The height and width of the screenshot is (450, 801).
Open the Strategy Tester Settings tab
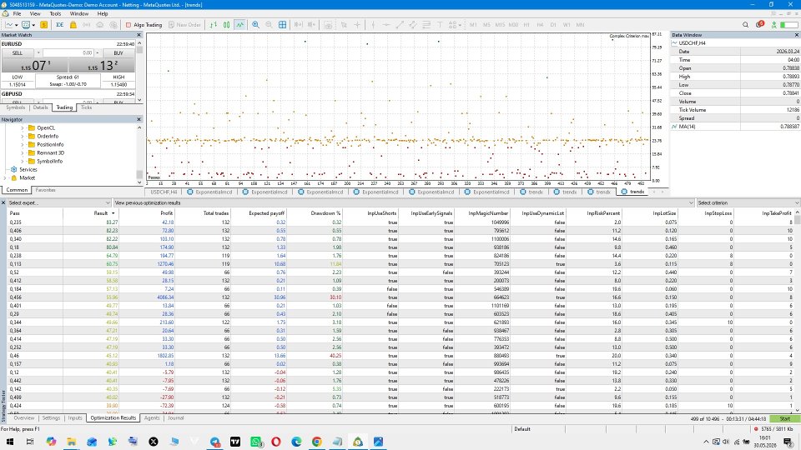[x=51, y=417]
